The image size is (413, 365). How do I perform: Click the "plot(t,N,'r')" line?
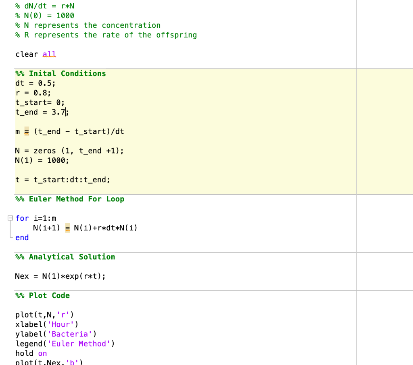tap(44, 315)
